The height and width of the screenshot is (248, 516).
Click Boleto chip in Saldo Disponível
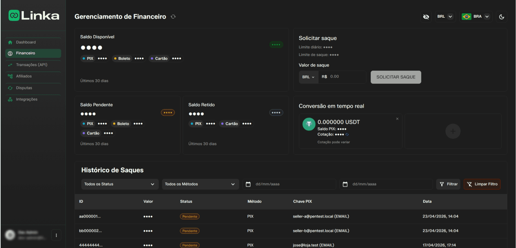pos(129,58)
